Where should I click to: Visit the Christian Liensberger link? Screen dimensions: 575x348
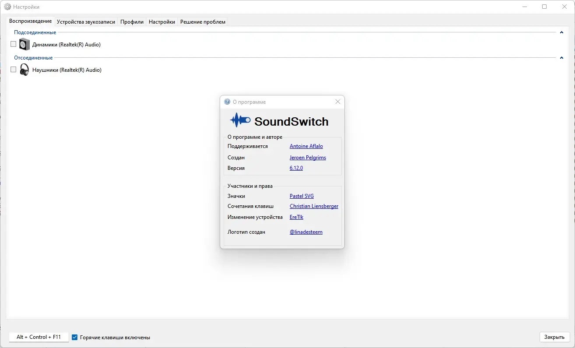tap(314, 206)
